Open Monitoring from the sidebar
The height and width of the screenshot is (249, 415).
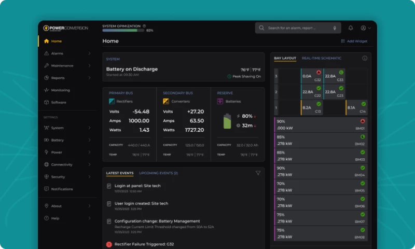pyautogui.click(x=60, y=90)
